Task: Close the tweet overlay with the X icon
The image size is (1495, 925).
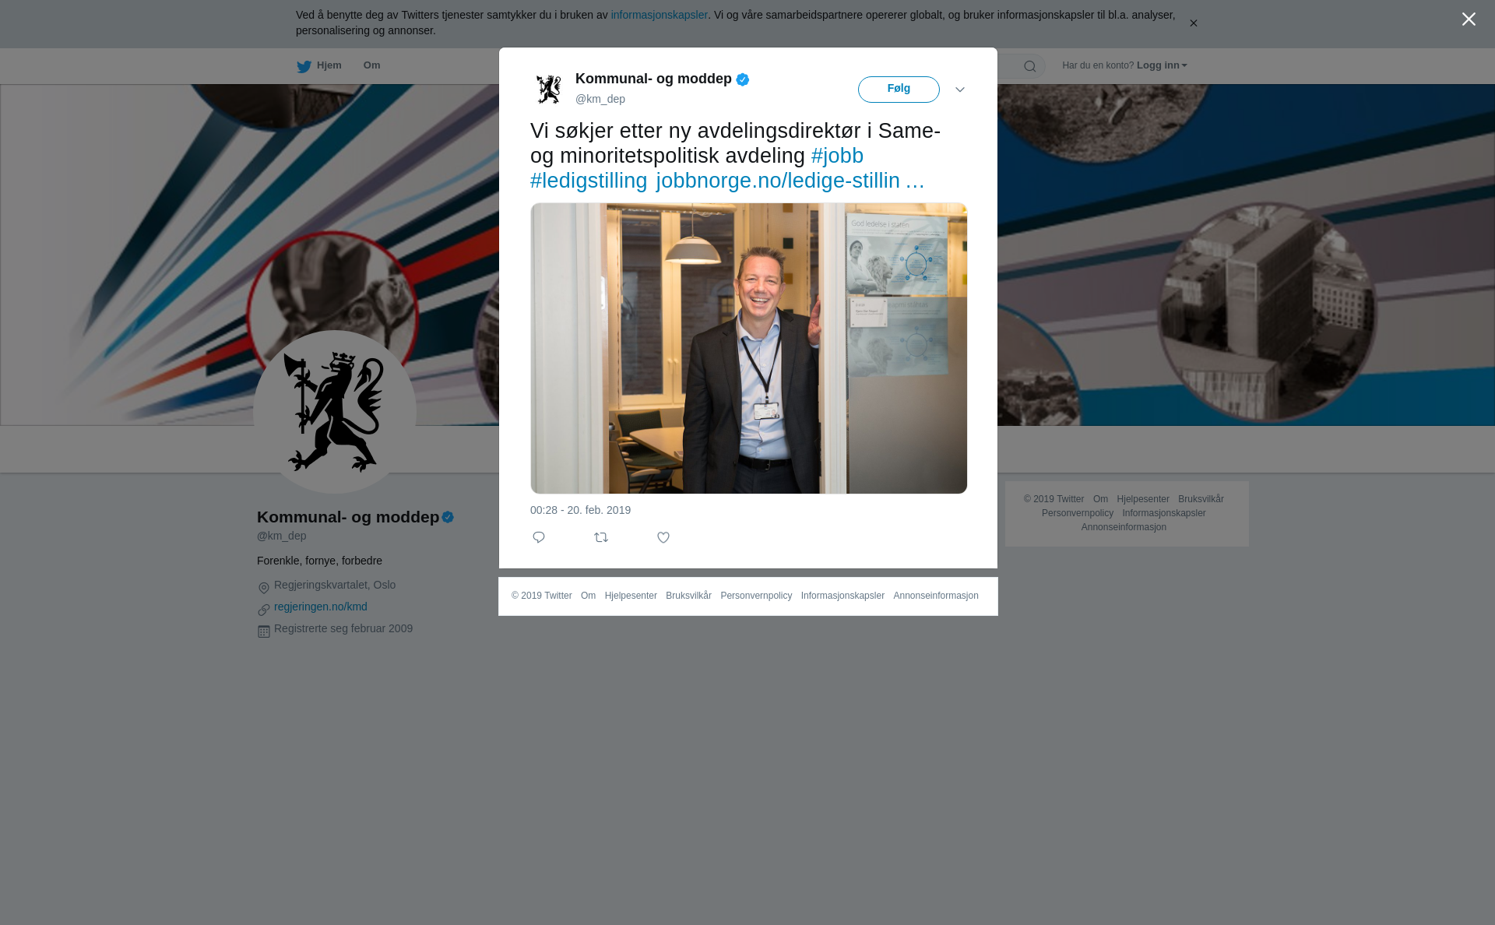Action: (x=1469, y=19)
